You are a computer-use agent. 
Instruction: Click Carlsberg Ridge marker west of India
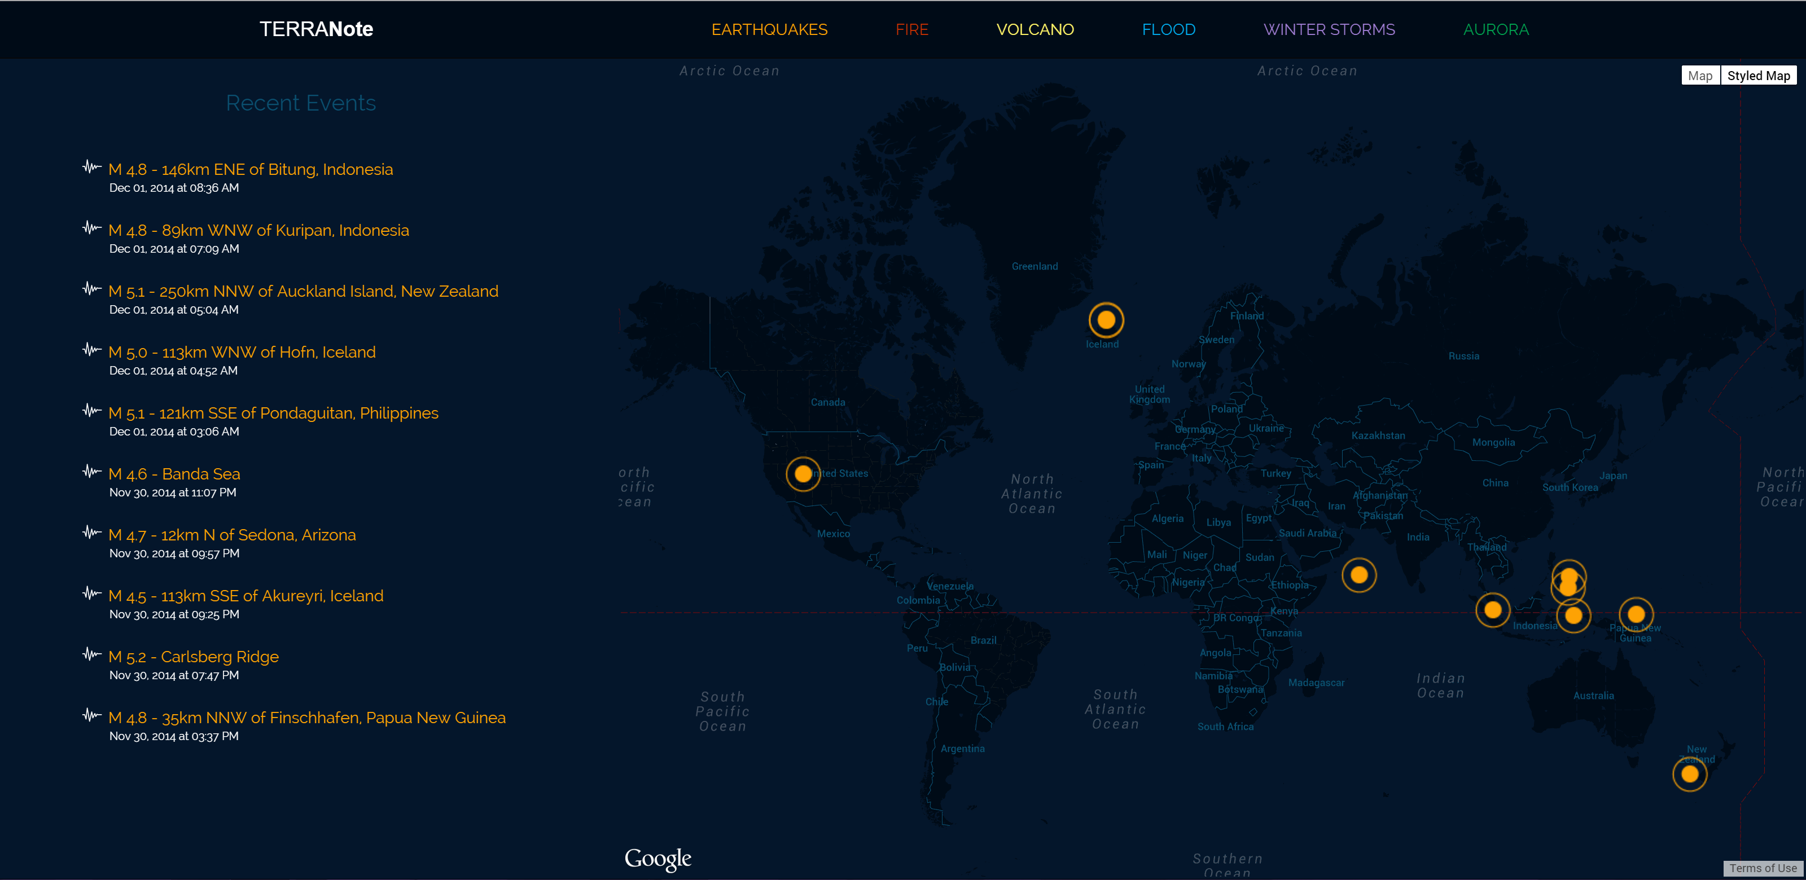point(1358,575)
